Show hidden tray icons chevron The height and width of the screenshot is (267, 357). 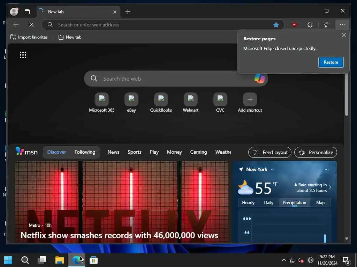[x=284, y=260]
